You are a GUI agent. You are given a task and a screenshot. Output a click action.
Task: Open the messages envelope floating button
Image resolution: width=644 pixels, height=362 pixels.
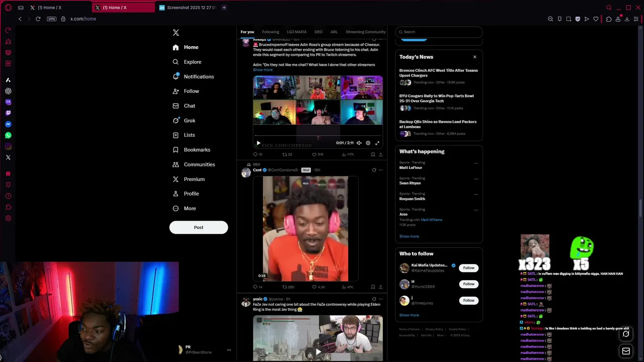[x=626, y=351]
